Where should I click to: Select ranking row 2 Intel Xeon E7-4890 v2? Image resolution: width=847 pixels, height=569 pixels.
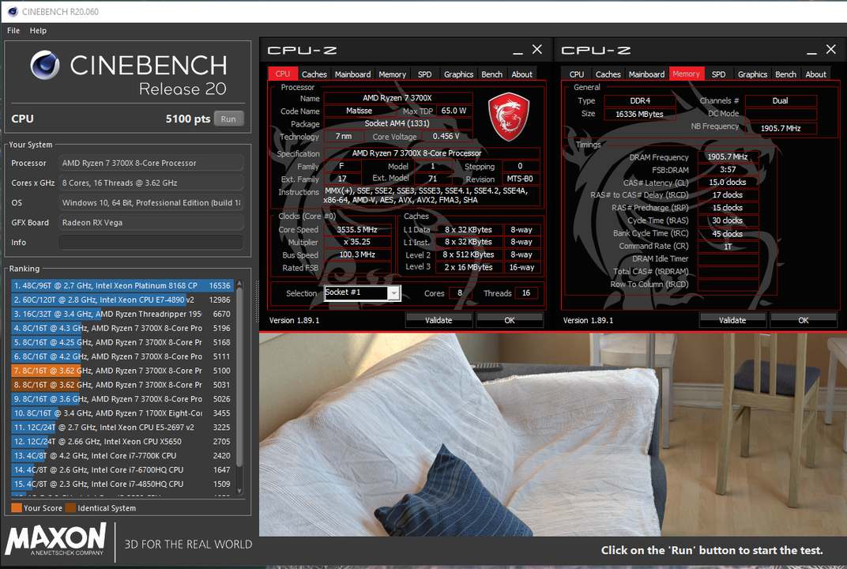click(x=122, y=300)
